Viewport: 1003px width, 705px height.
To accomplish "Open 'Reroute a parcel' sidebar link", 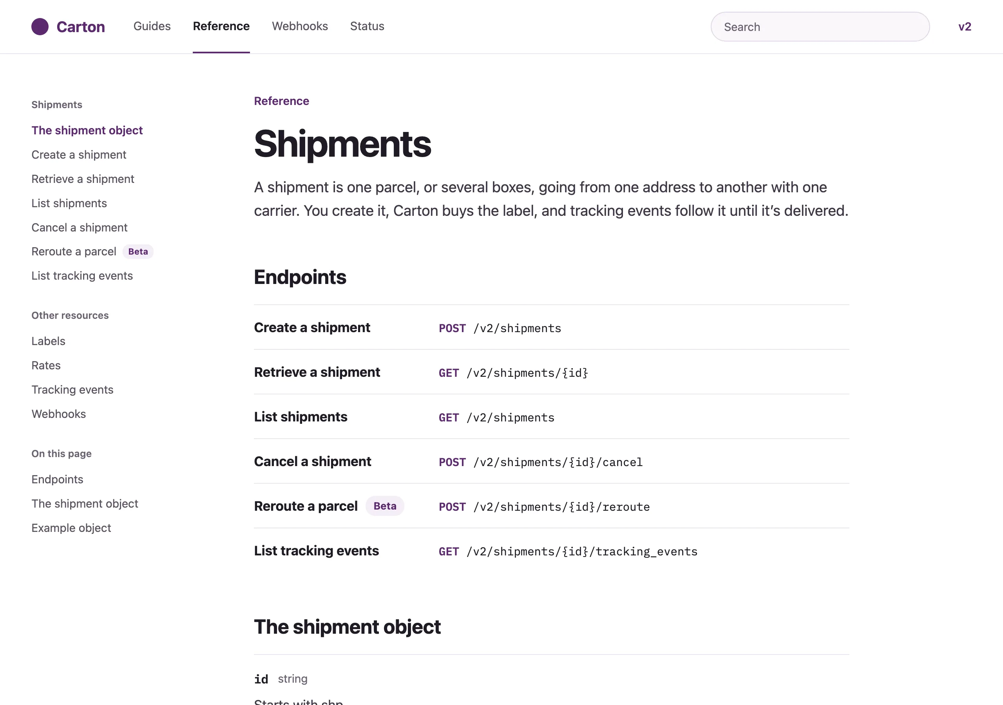I will click(x=74, y=251).
